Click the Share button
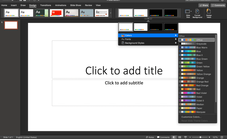Screen dimensions: 227x139 [203, 5]
